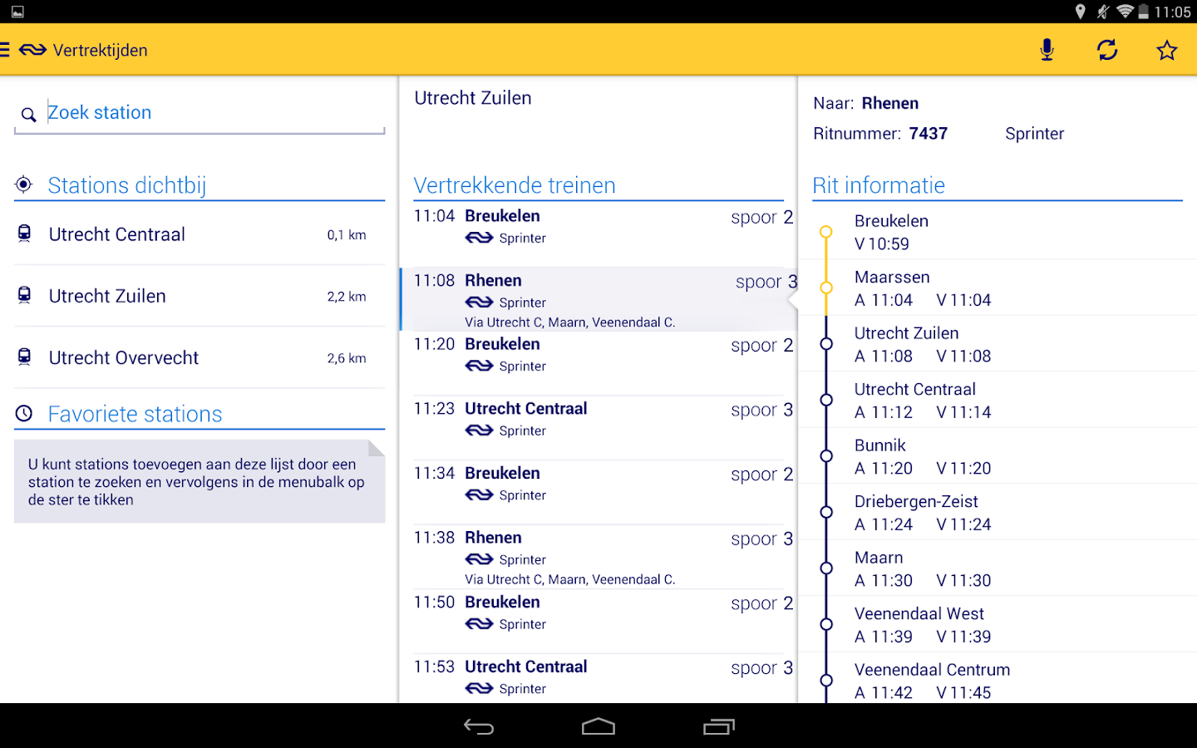Tap NS Sprinter logo on 11:08 row

[x=479, y=303]
